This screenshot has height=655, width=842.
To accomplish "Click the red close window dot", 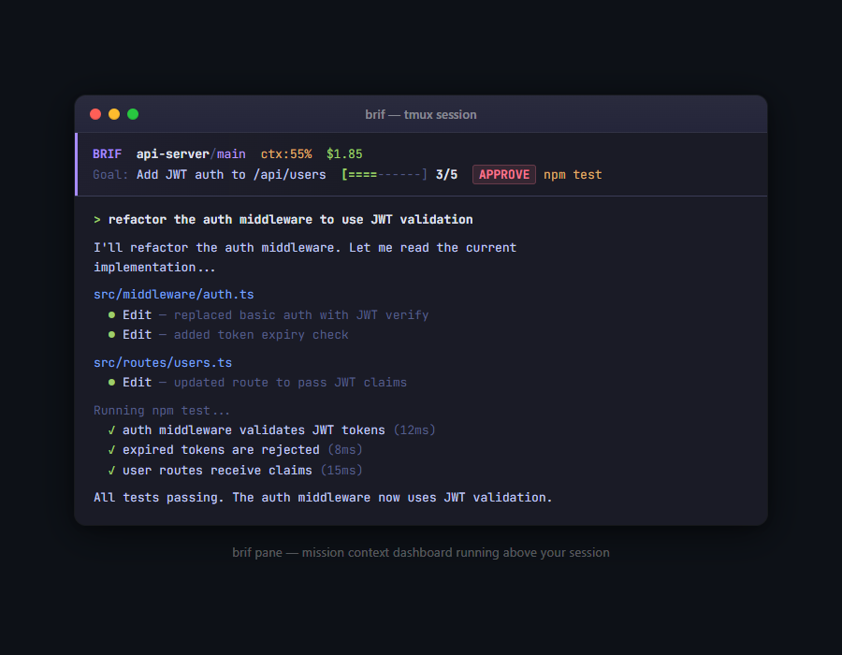I will coord(95,114).
